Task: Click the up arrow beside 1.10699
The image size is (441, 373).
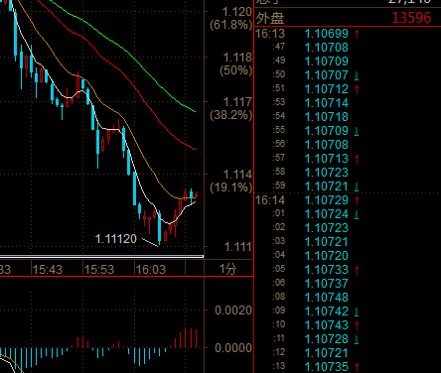Action: pyautogui.click(x=357, y=34)
